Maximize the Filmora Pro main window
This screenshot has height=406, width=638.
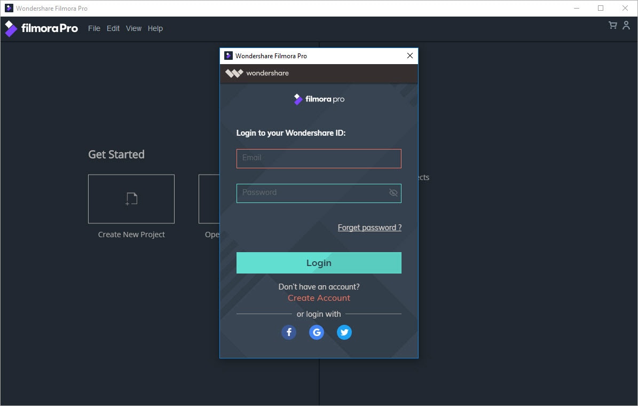click(x=601, y=8)
